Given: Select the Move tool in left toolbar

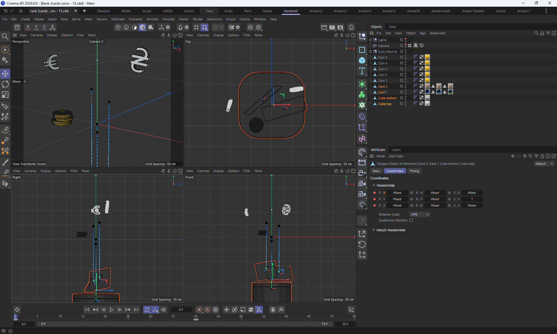Looking at the screenshot, I should coord(5,74).
